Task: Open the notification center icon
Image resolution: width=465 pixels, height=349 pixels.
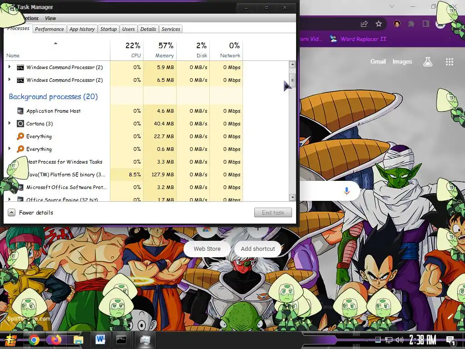Action: point(450,340)
